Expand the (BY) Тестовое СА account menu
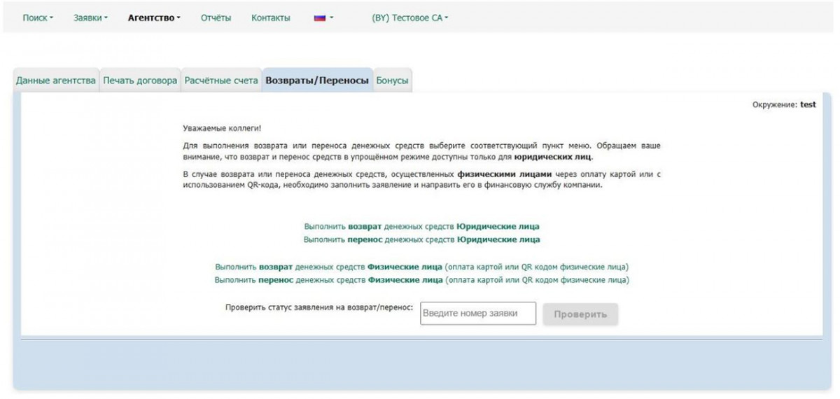 pos(409,18)
